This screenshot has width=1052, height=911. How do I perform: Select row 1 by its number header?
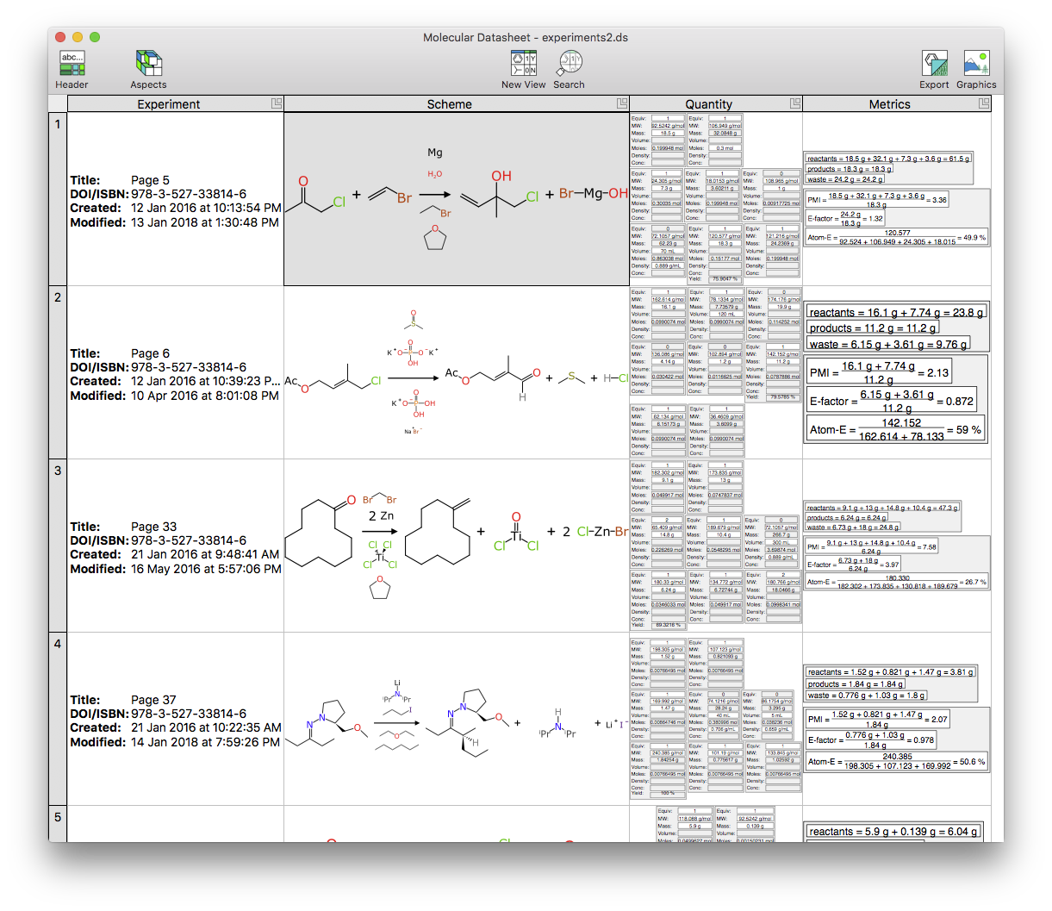click(x=58, y=198)
